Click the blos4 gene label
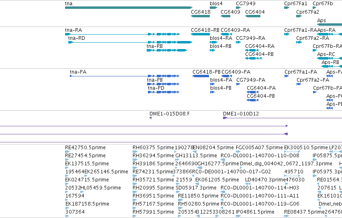Screen dimensions: 342x218 coord(216,4)
